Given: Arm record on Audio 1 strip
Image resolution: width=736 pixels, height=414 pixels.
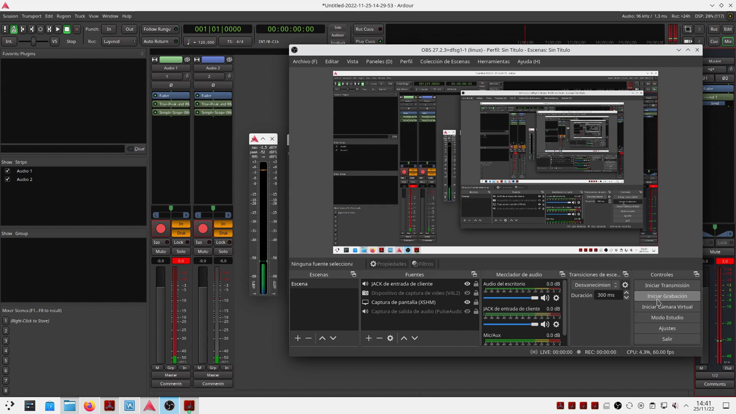Looking at the screenshot, I should tap(161, 228).
